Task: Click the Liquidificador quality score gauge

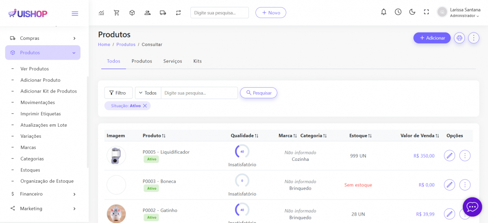Action: point(242,152)
